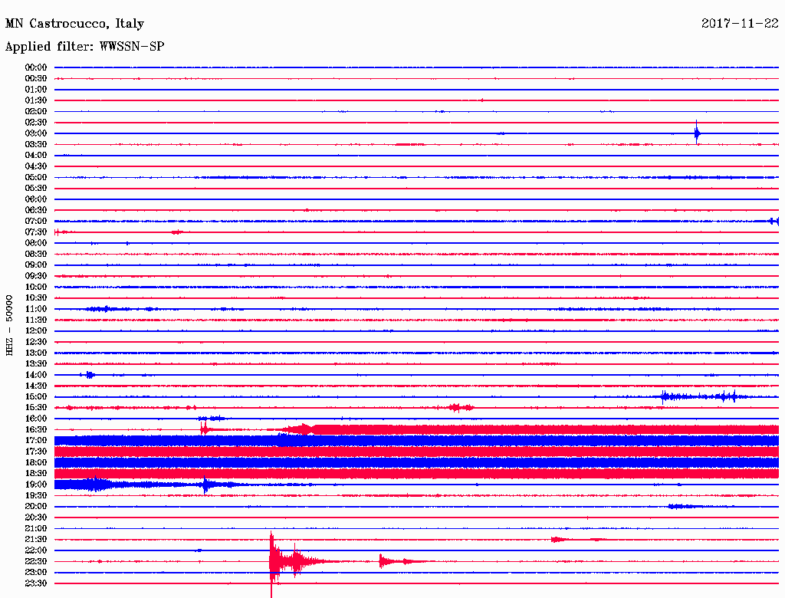
Task: Click the small red event on 21:30 trace
Action: point(558,540)
